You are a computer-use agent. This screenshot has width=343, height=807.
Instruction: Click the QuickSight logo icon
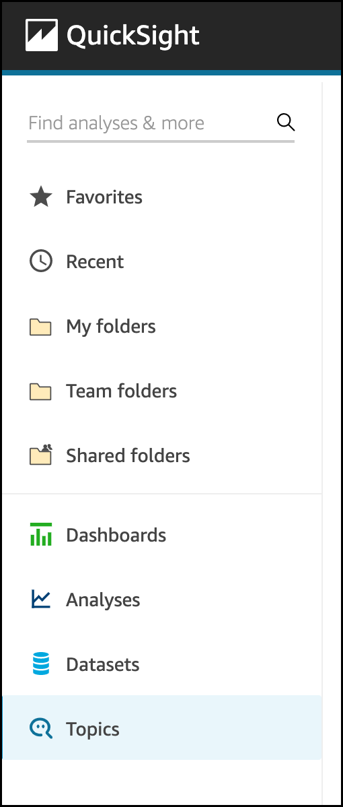coord(42,36)
